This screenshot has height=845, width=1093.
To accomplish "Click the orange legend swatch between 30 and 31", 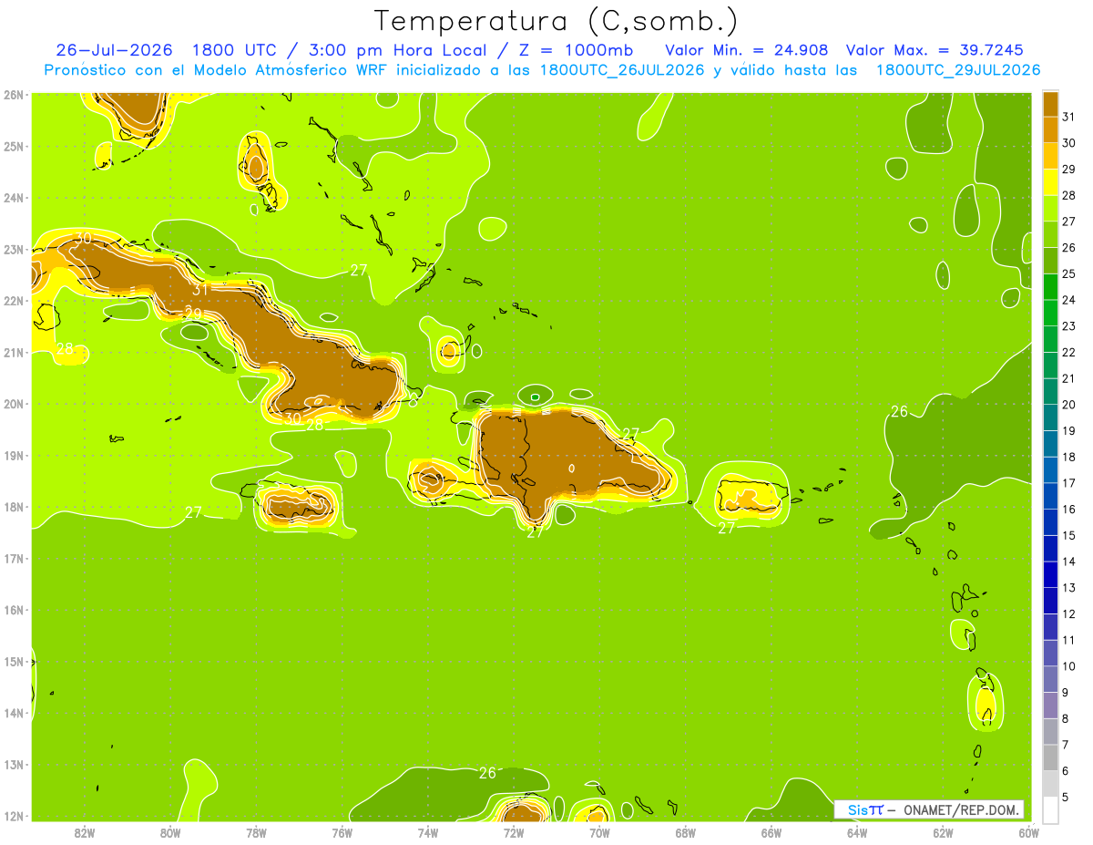I will pyautogui.click(x=1050, y=130).
